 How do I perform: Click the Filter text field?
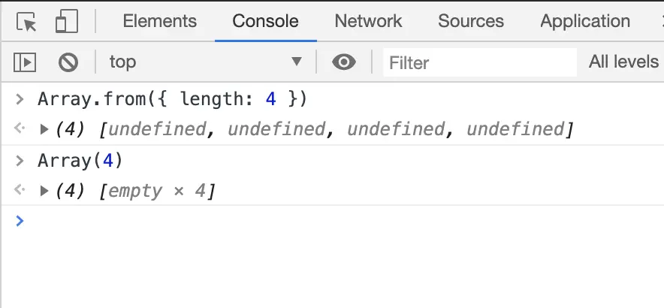479,62
